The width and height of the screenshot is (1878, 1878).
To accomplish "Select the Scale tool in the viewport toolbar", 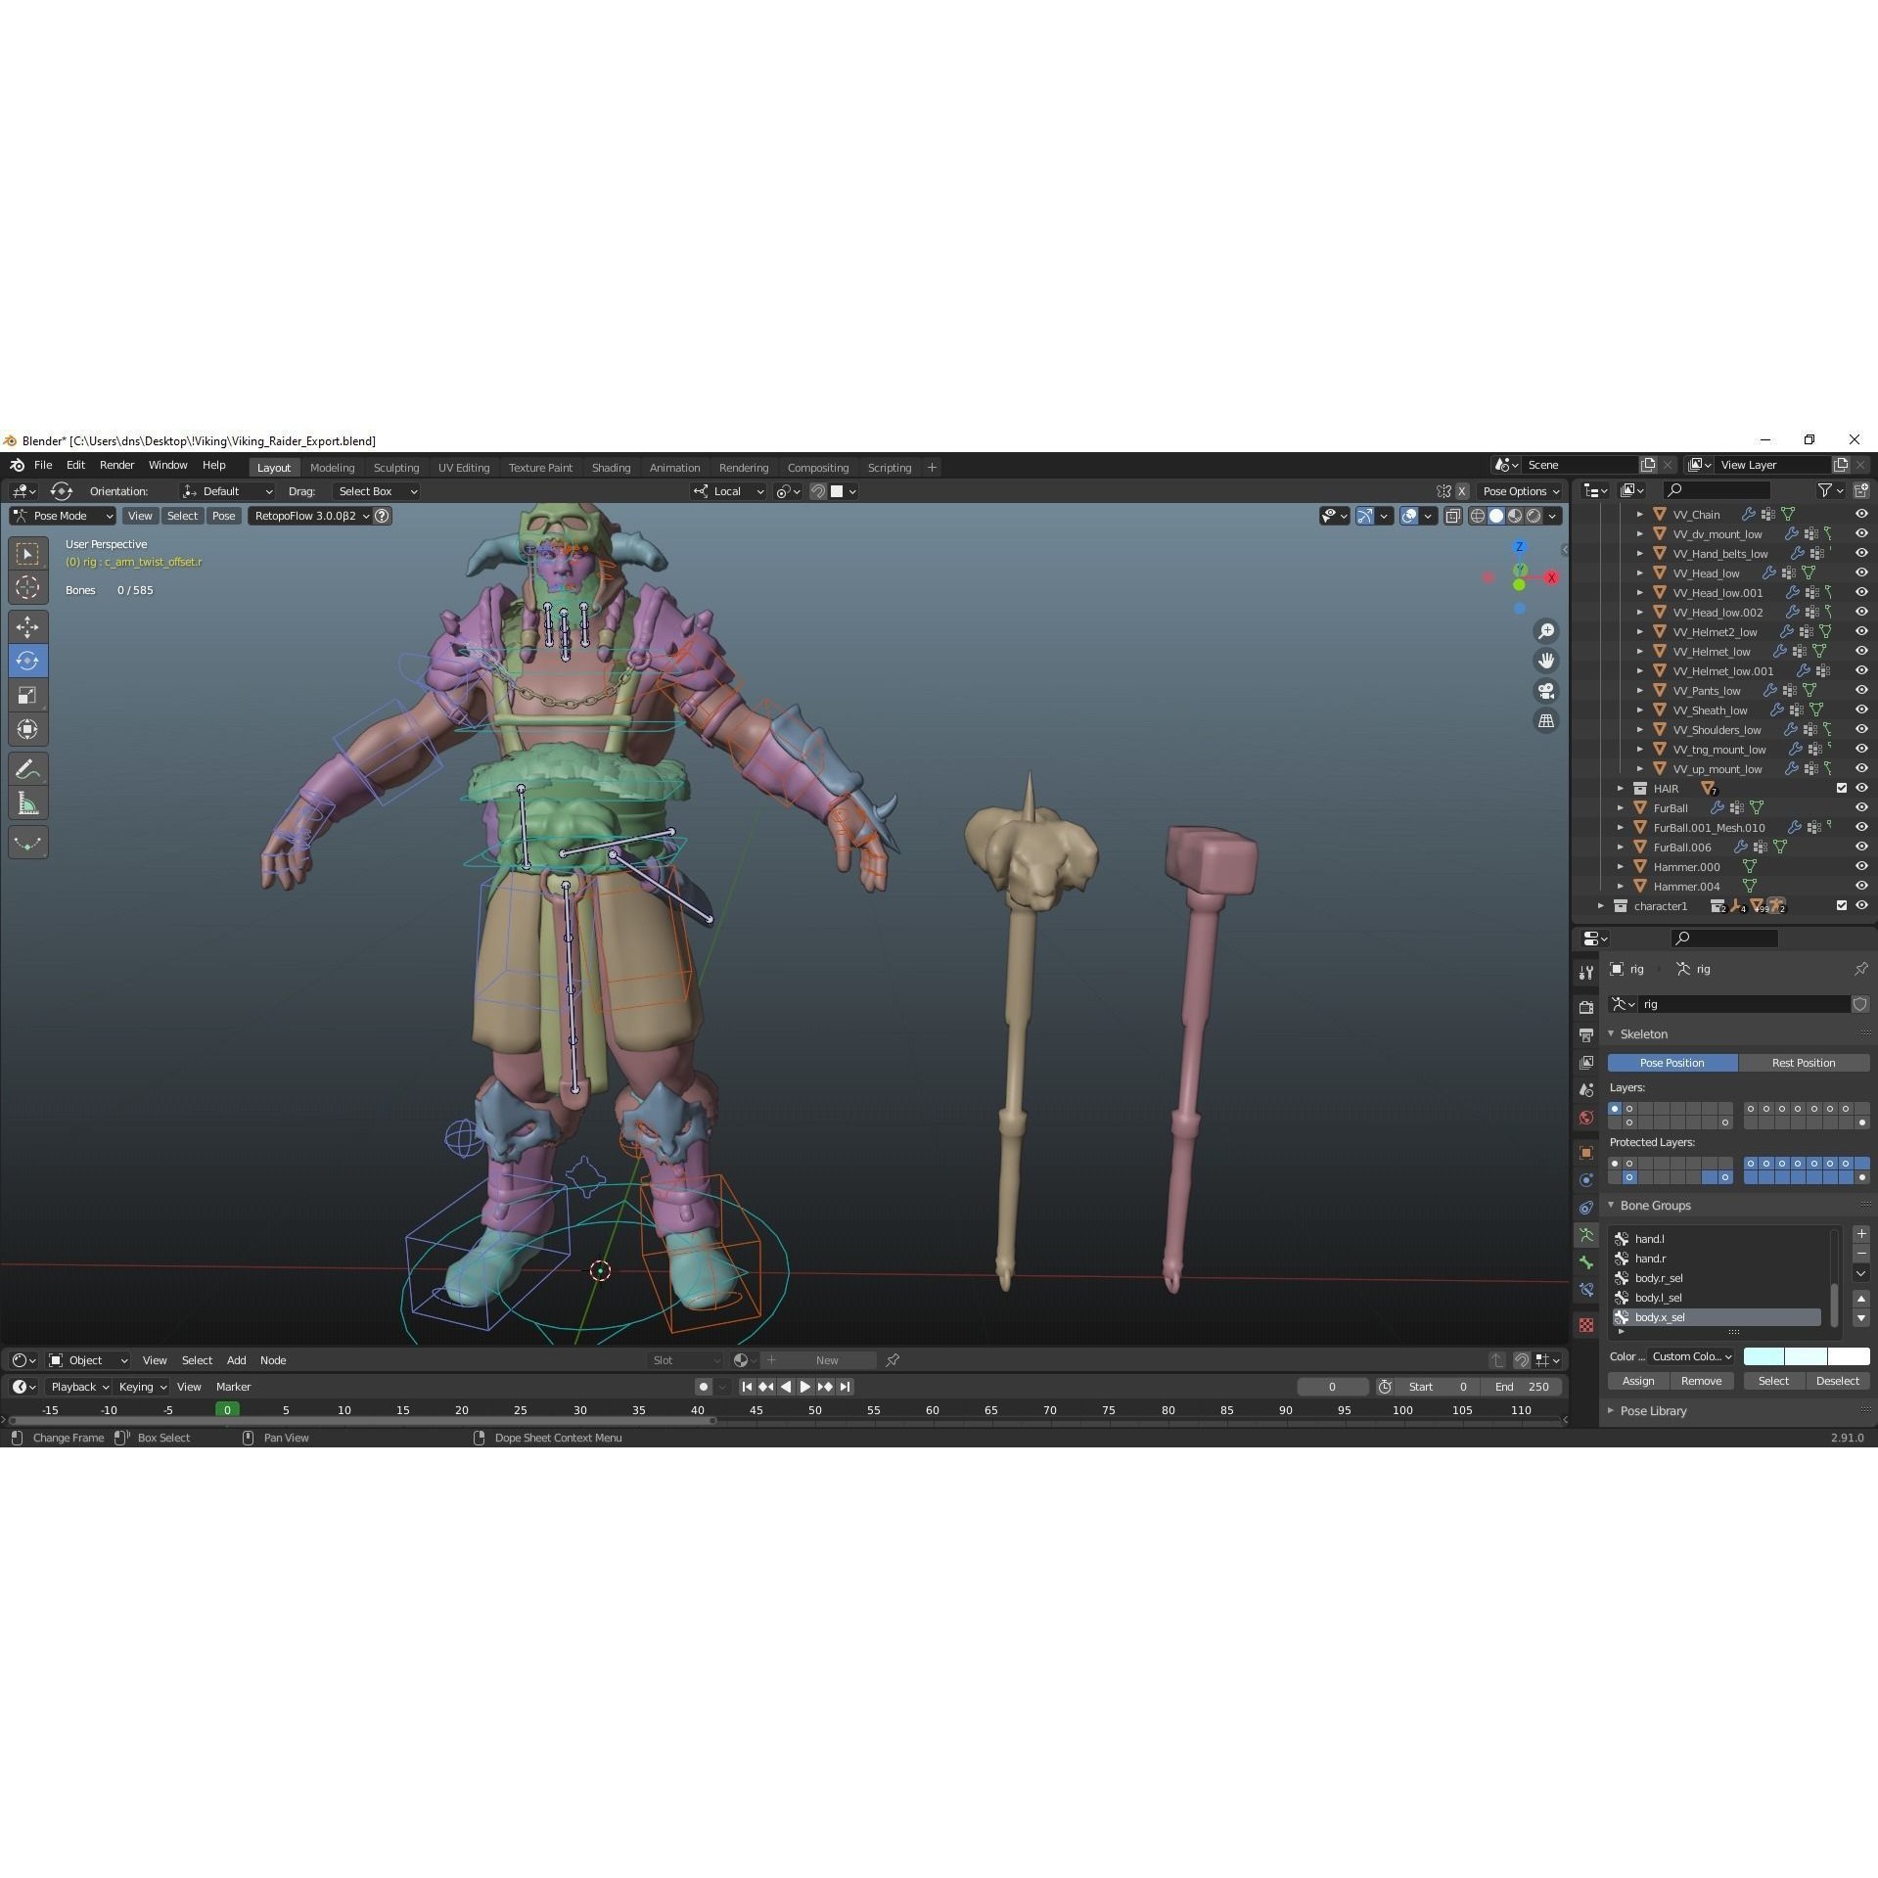I will (27, 694).
